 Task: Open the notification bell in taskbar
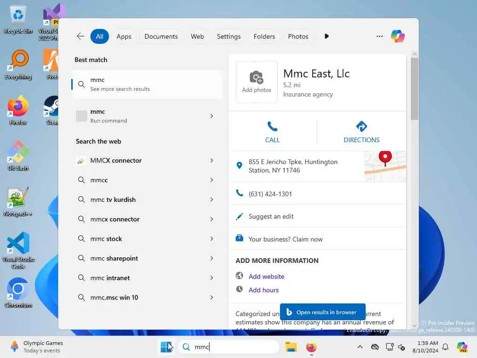[x=445, y=347]
